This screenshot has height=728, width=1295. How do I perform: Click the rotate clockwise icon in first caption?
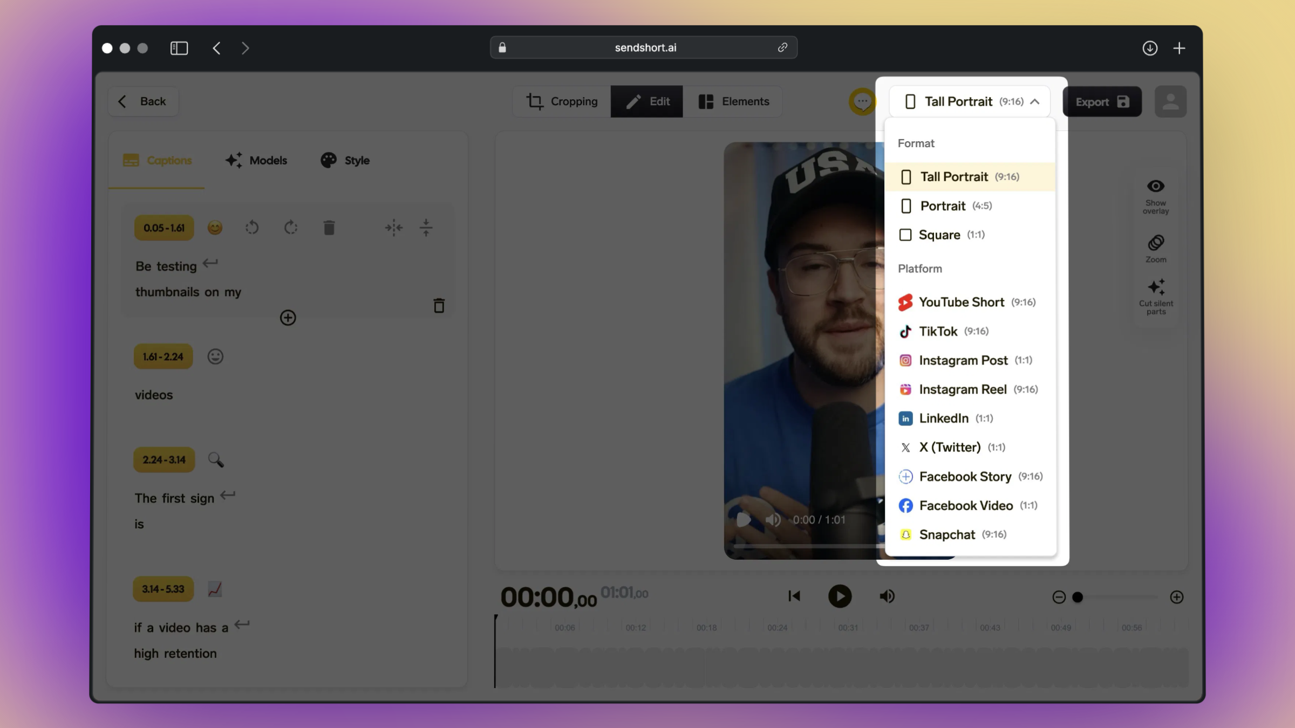tap(291, 228)
